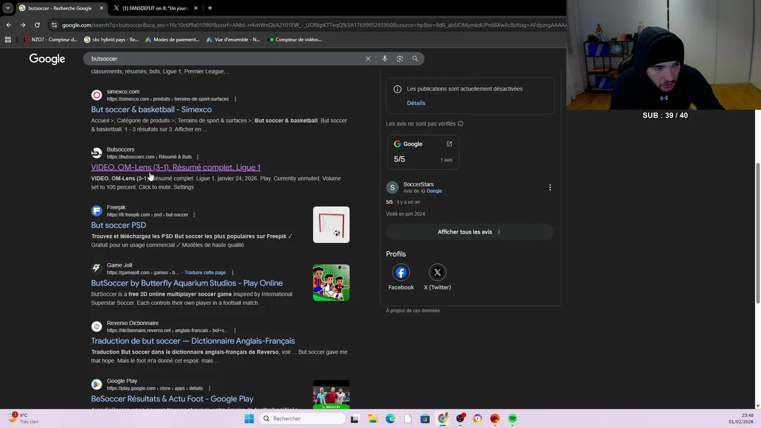The width and height of the screenshot is (761, 428).
Task: Open But soccer PSD Freepik link
Action: coord(118,225)
